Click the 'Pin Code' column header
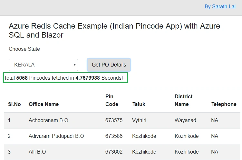The width and height of the screenshot is (242, 160). 112,100
